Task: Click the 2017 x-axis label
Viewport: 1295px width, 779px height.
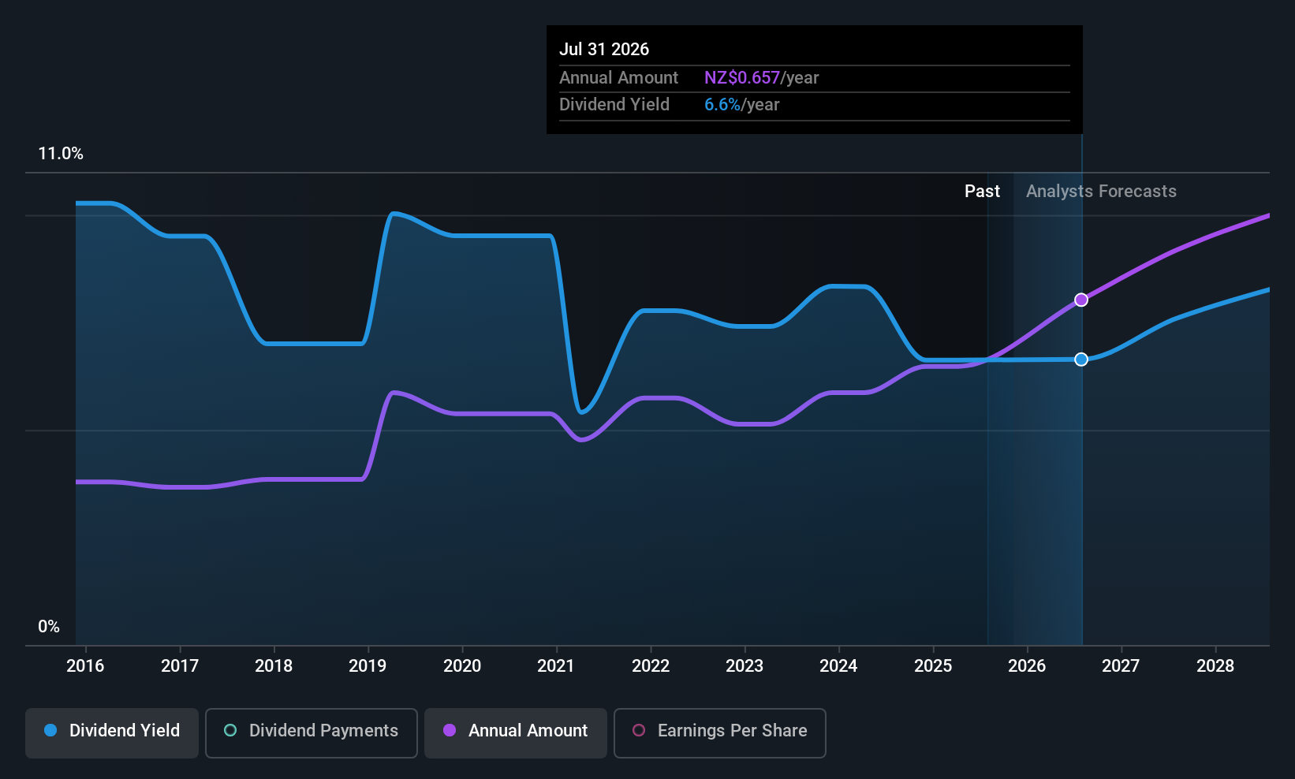Action: pos(180,666)
